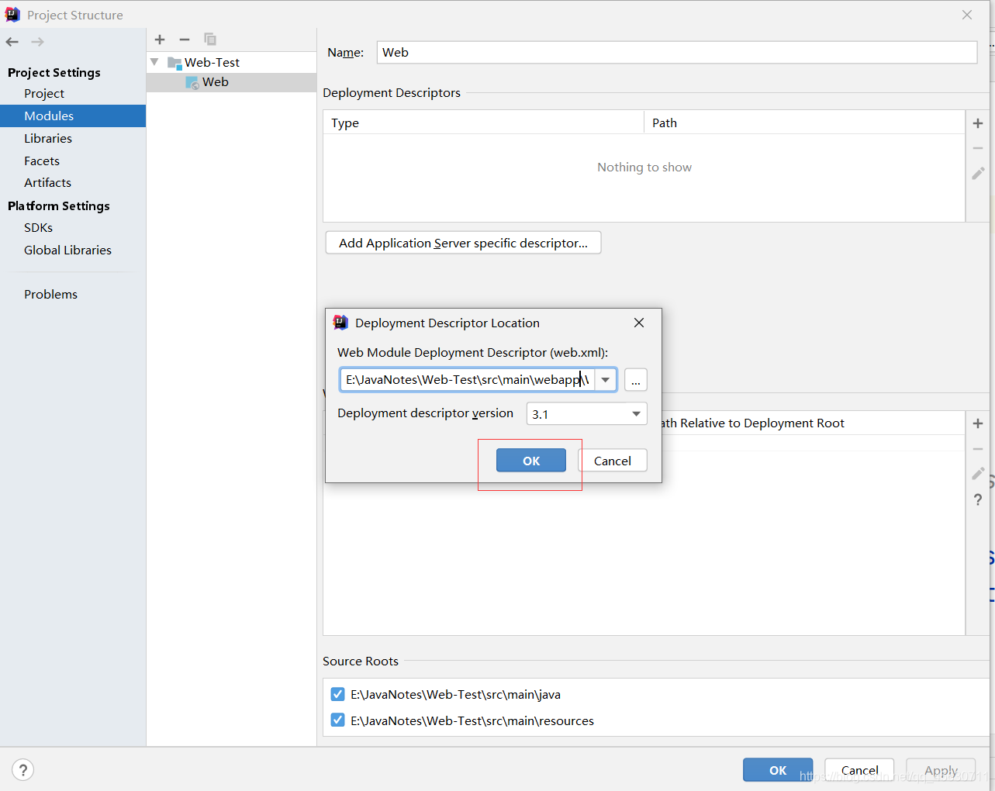Remove web resource directory entry
This screenshot has width=995, height=791.
[x=978, y=449]
